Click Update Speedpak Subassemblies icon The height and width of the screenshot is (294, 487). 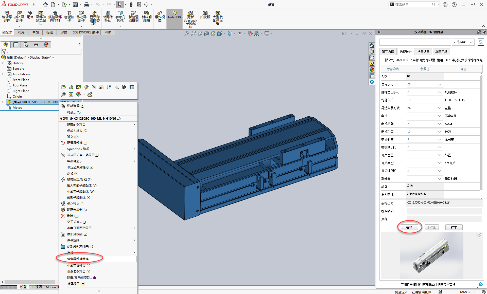pos(190,19)
